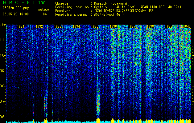Click the 1633 time marker
This screenshot has width=194, height=123.
tap(58, 26)
